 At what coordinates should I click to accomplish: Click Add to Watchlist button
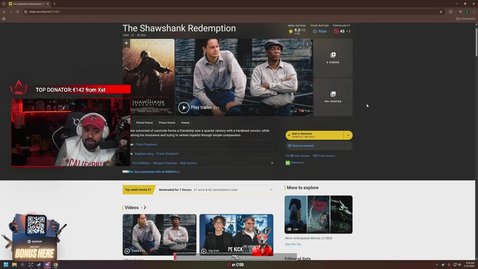[x=314, y=135]
